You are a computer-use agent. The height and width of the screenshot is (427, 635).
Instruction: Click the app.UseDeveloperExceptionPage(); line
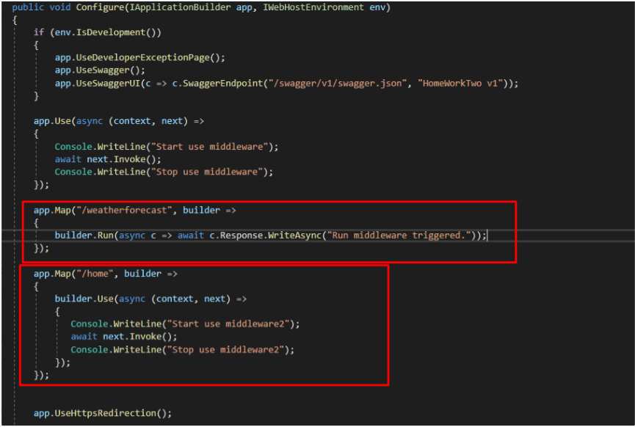point(139,58)
